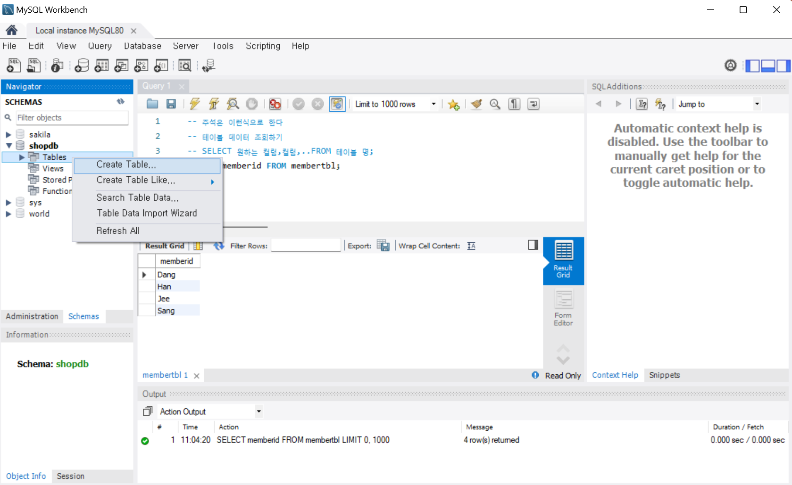Toggle the left sidebar panel visibility
Viewport: 792px width, 485px height.
pyautogui.click(x=752, y=66)
